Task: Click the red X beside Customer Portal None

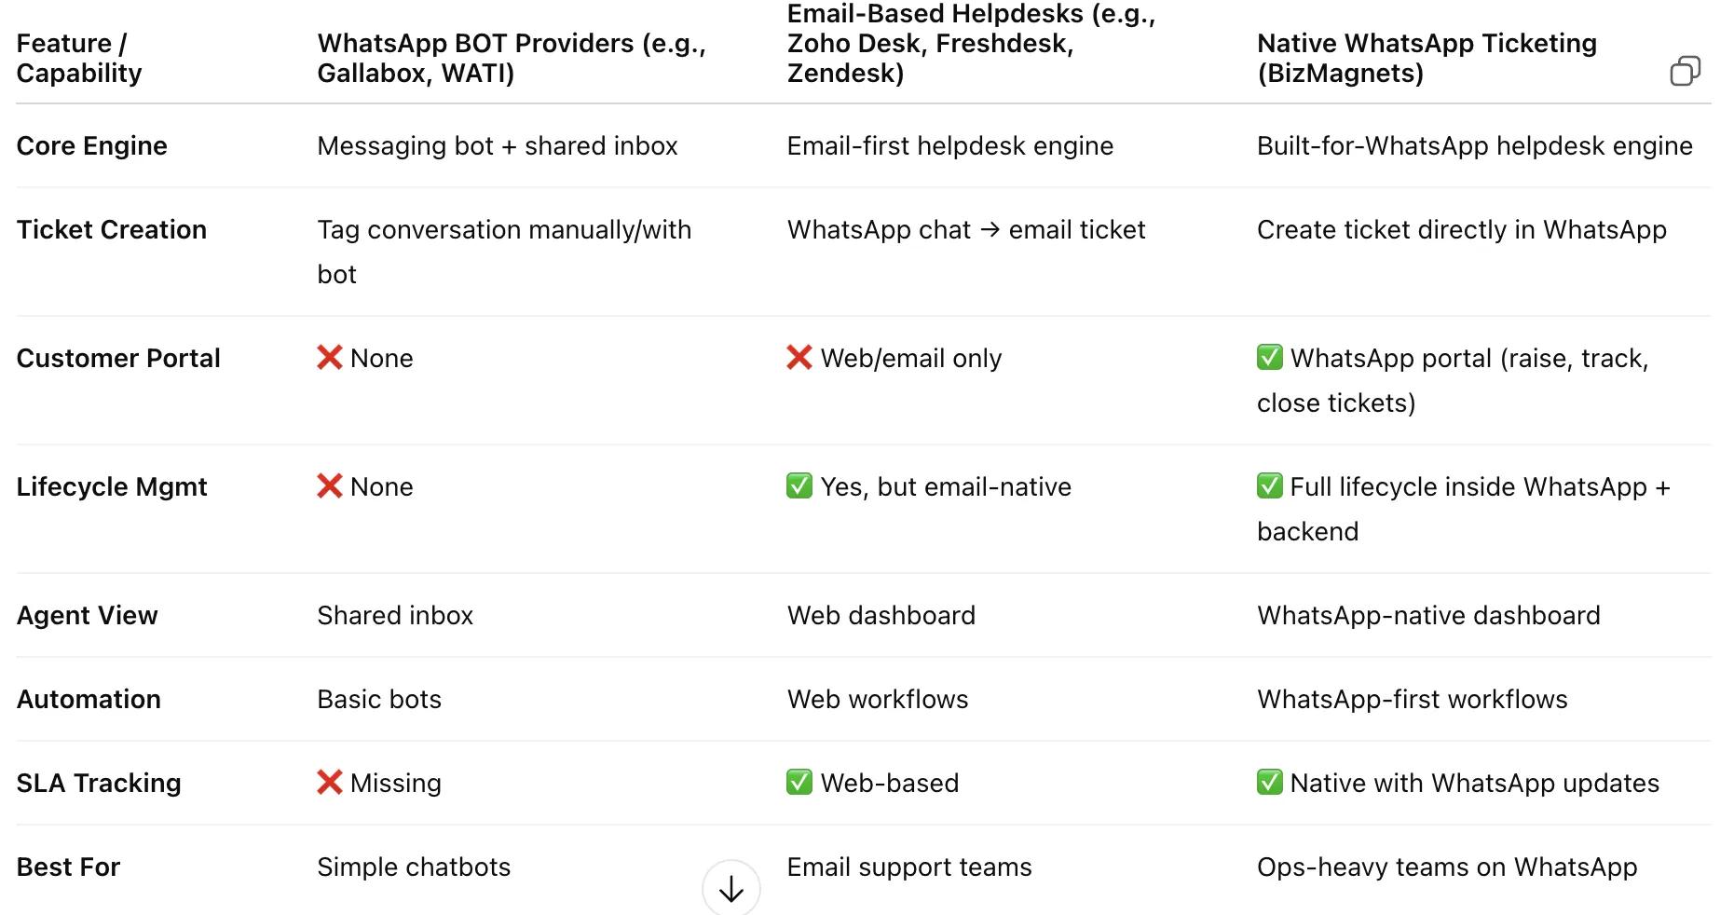Action: (330, 358)
